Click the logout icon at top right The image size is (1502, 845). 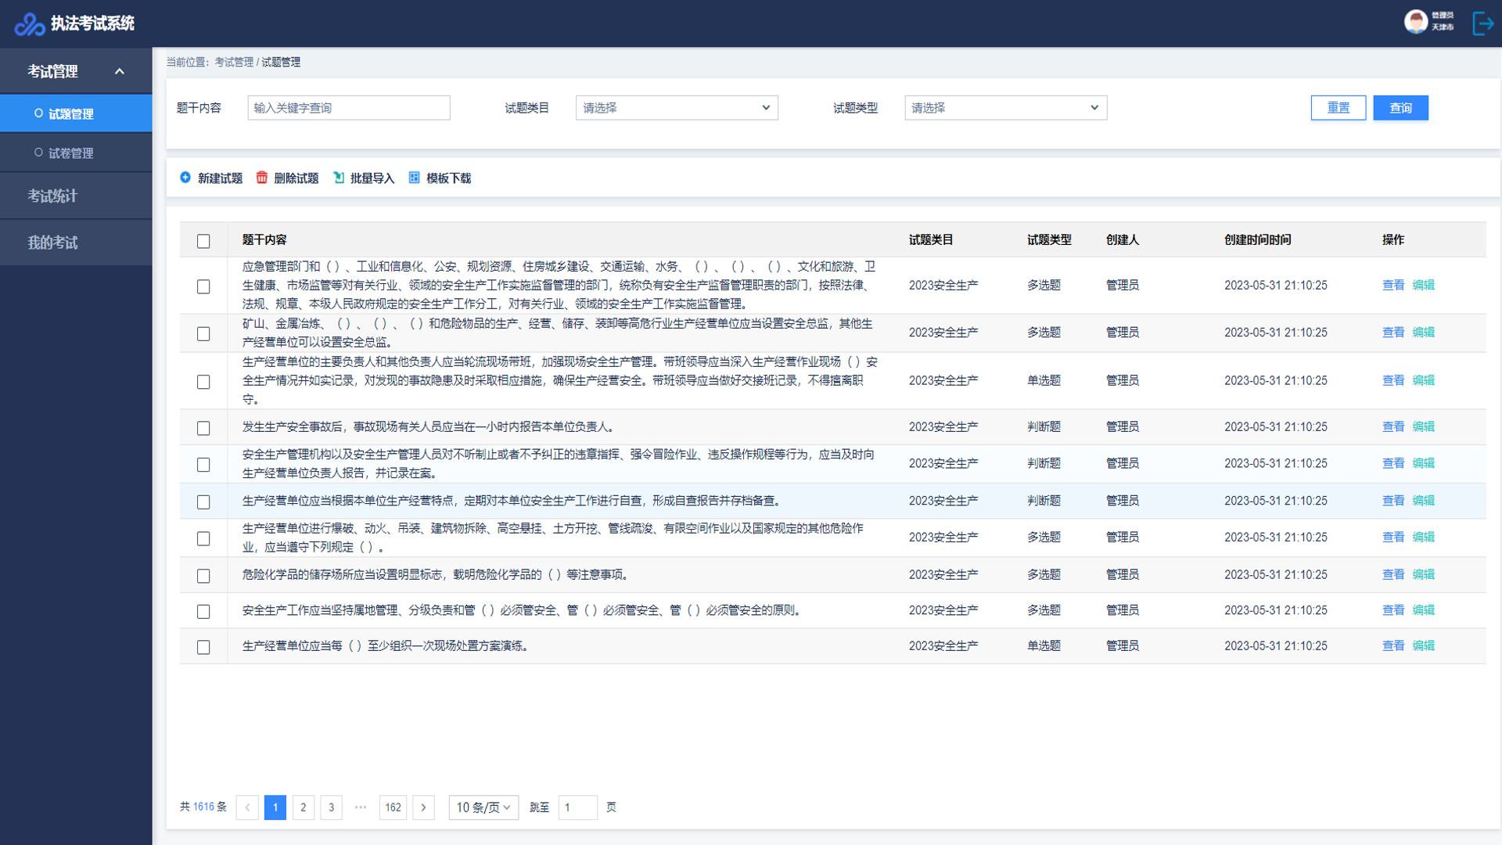pyautogui.click(x=1483, y=23)
